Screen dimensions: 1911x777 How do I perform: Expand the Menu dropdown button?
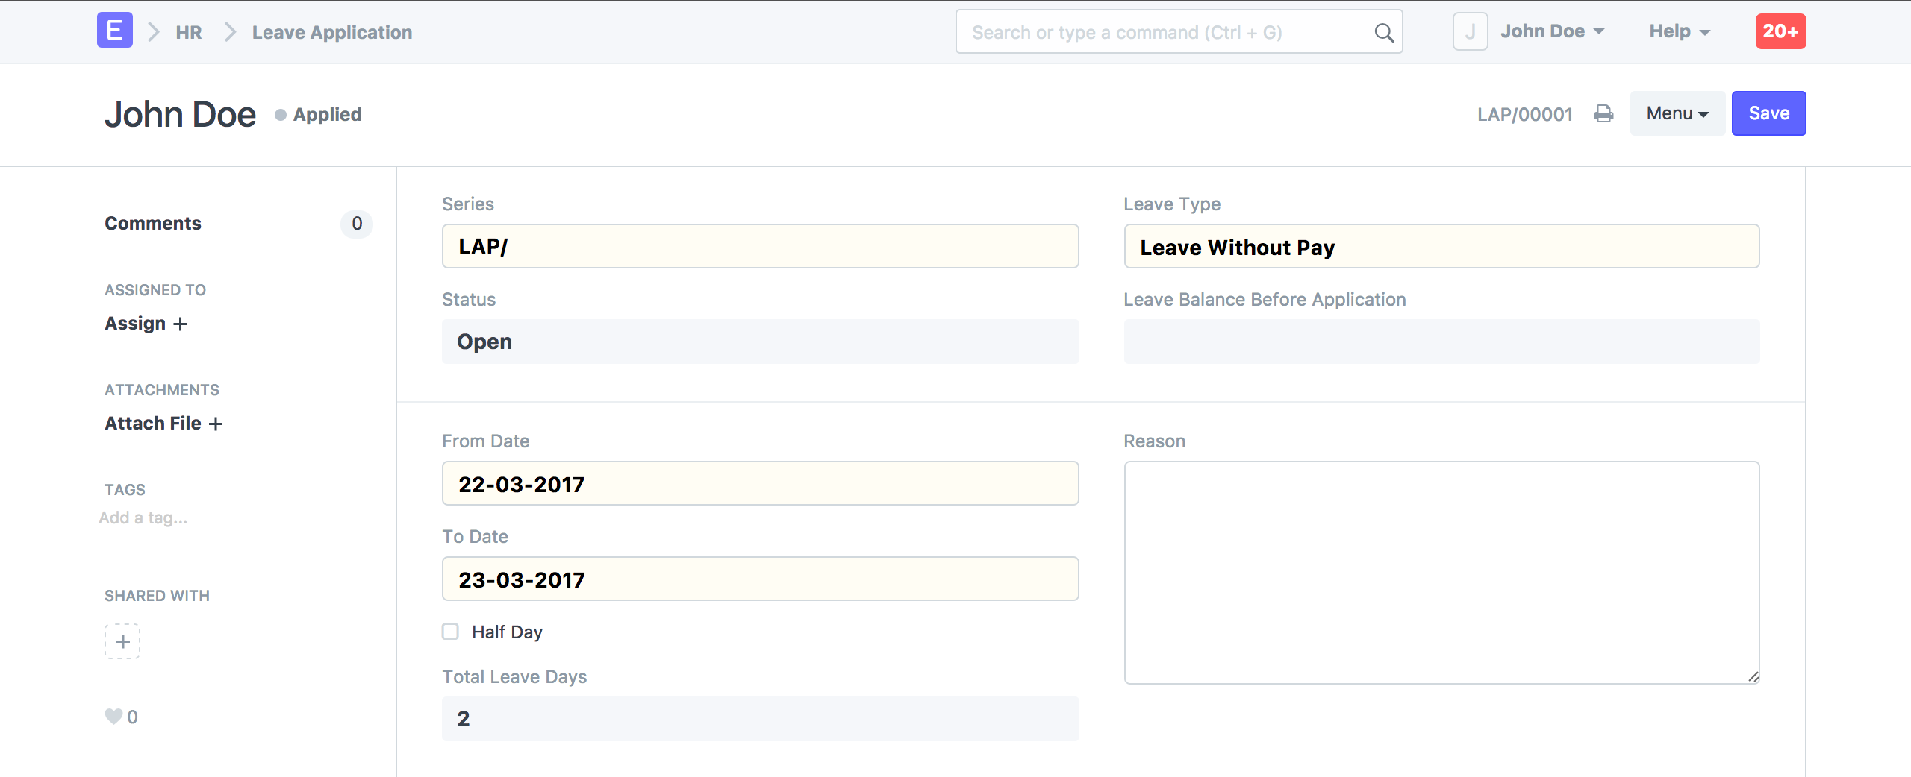pos(1677,113)
